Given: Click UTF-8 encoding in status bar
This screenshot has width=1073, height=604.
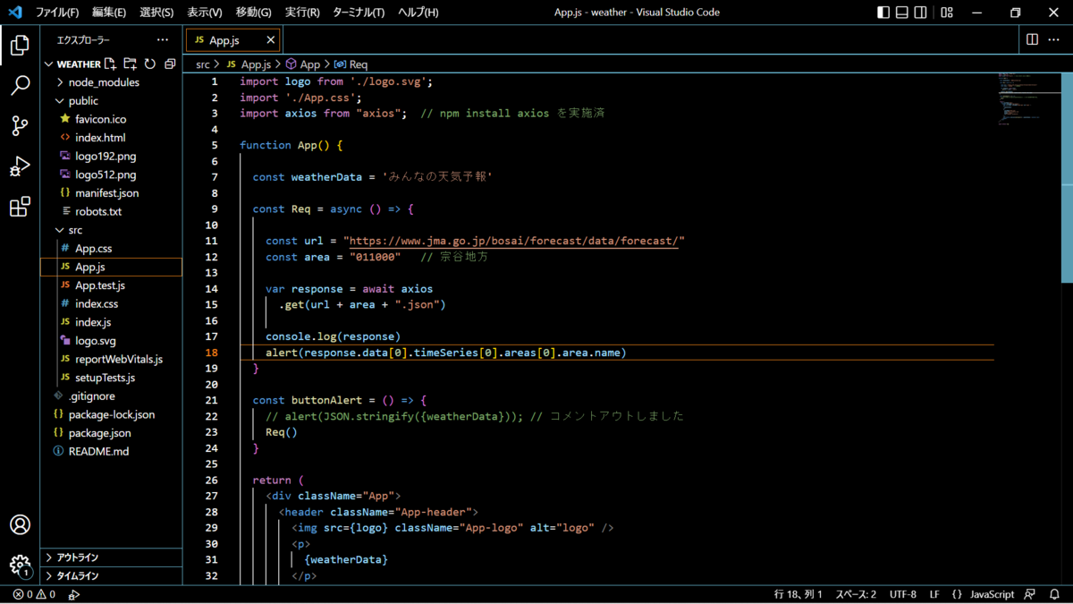Looking at the screenshot, I should pos(903,594).
